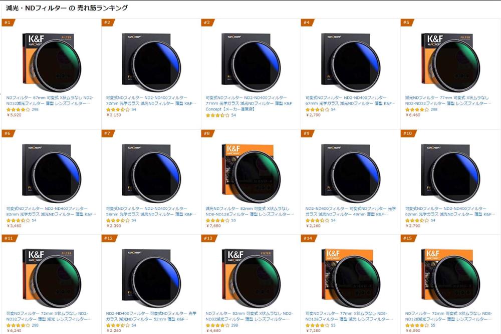Click the ¥6,240 price on the #11 product
This screenshot has height=334, width=501.
(x=14, y=330)
